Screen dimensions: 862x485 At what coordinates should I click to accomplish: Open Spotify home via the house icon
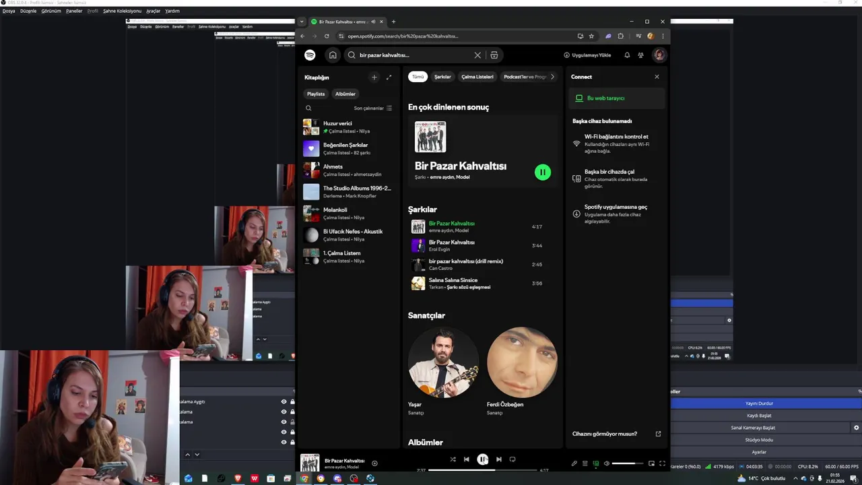click(333, 55)
